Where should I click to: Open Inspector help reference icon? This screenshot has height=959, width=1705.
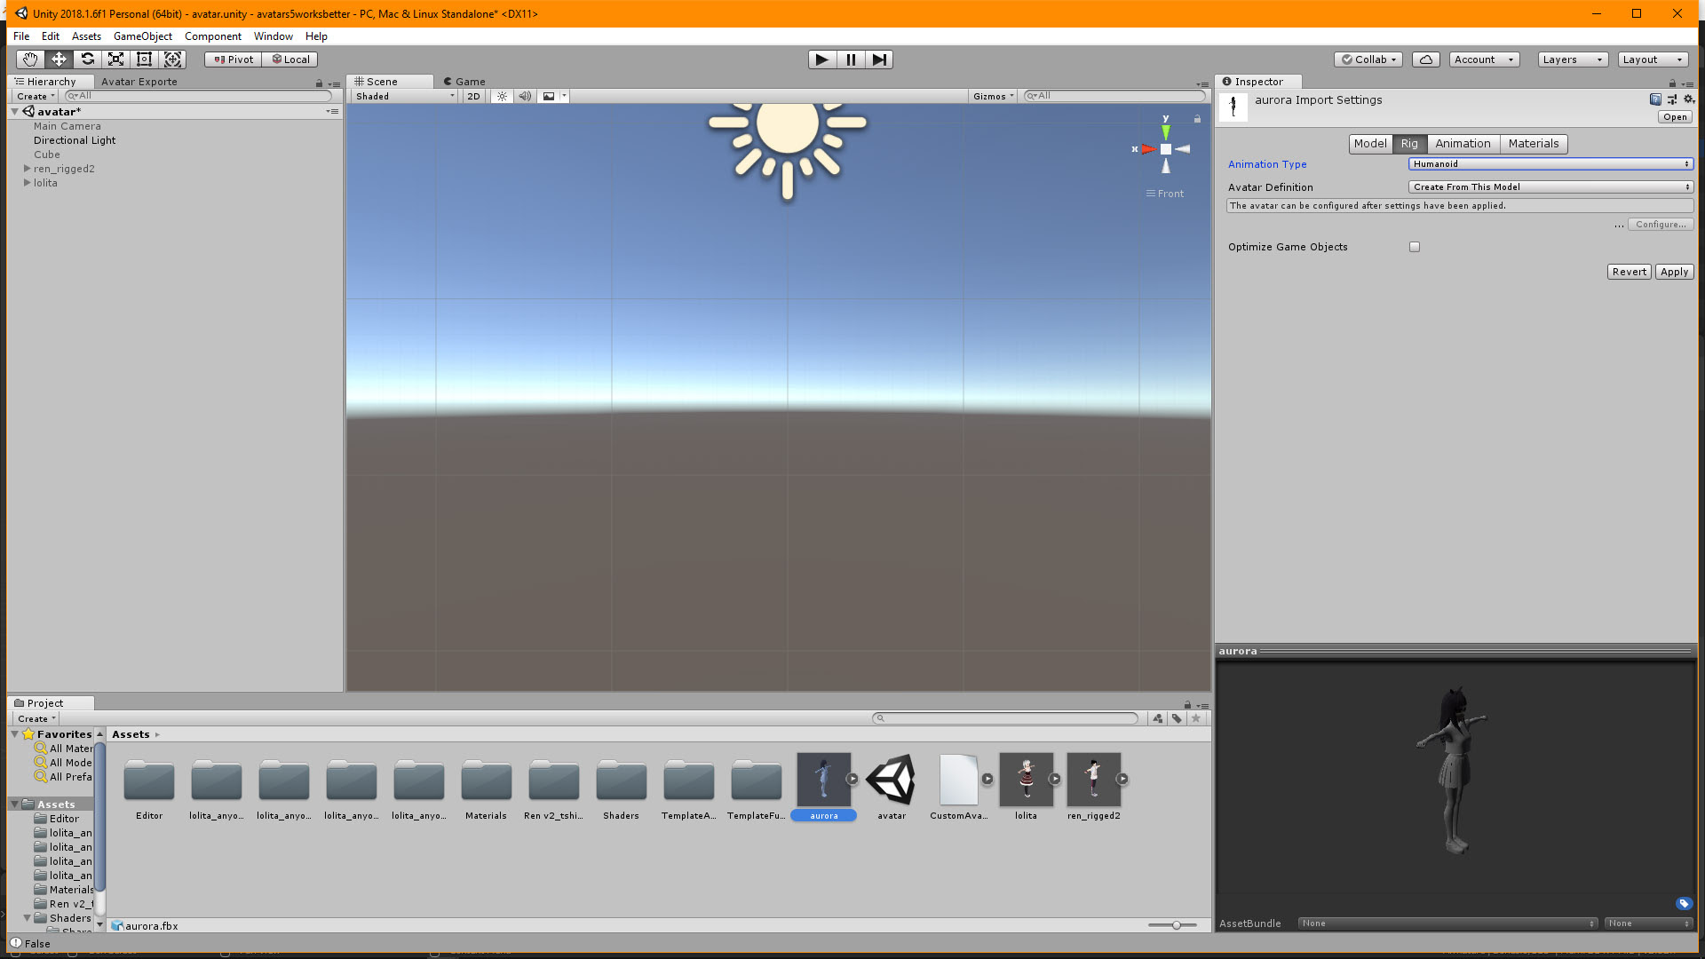point(1655,99)
